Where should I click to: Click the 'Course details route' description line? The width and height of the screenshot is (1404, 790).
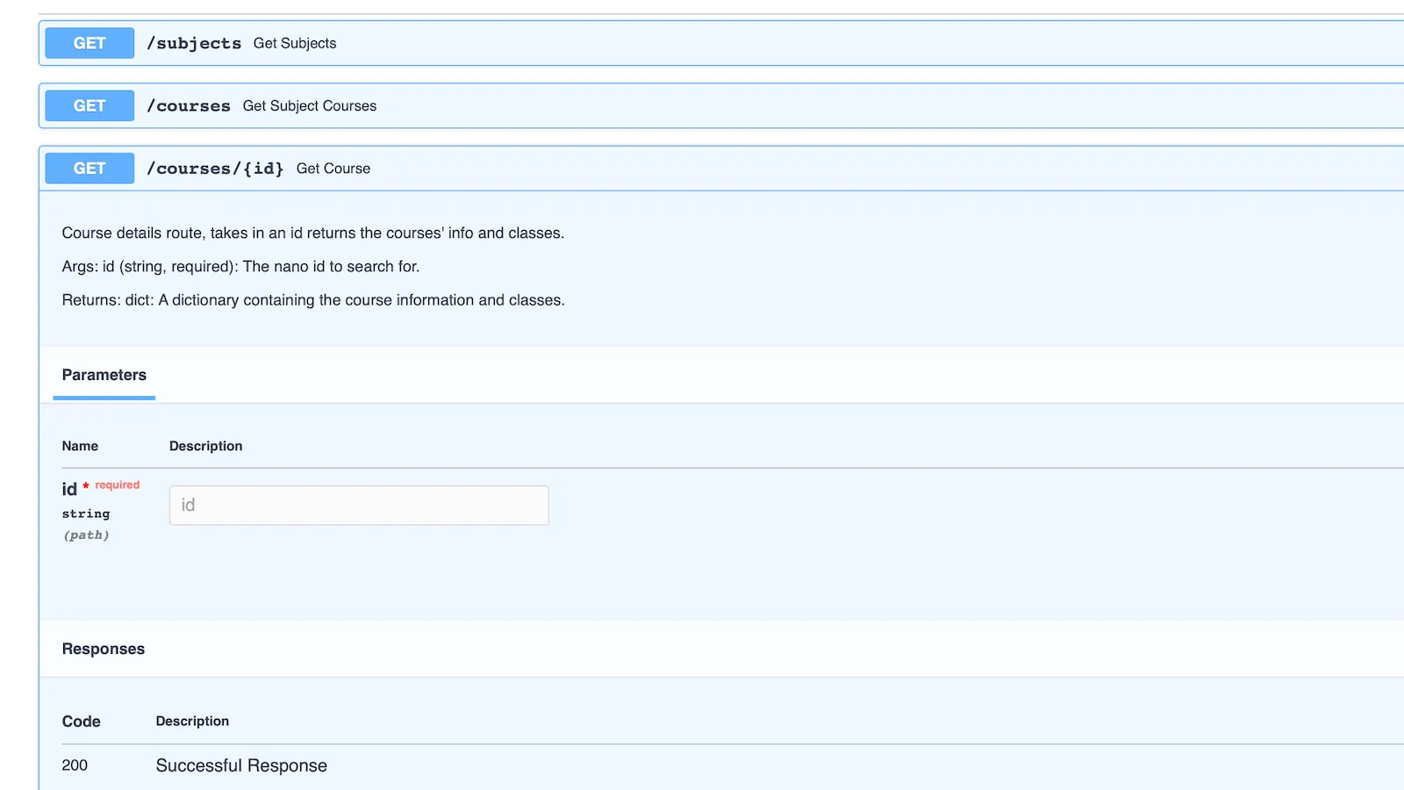click(313, 233)
